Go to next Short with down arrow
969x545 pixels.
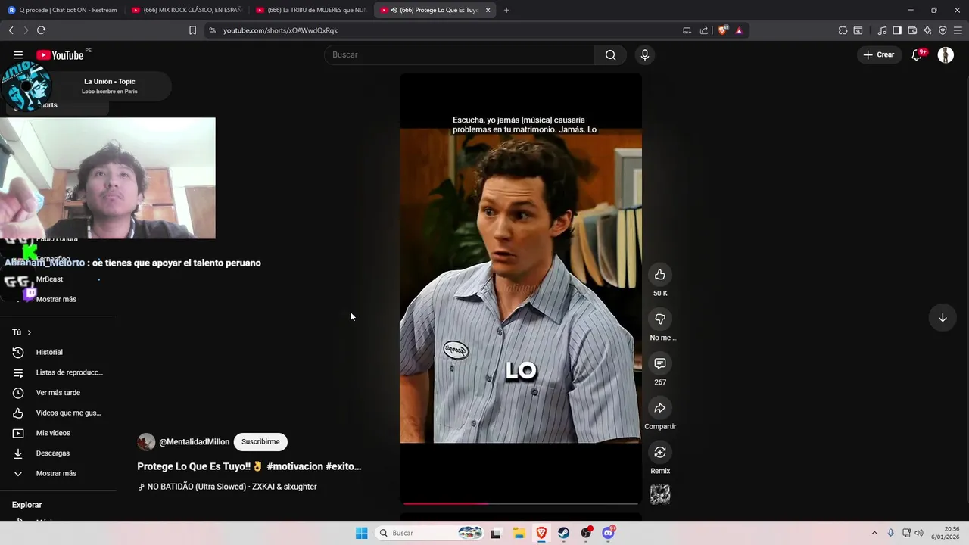click(943, 318)
